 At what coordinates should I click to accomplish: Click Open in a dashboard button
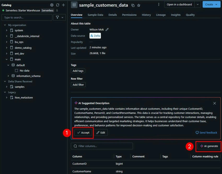179,4
